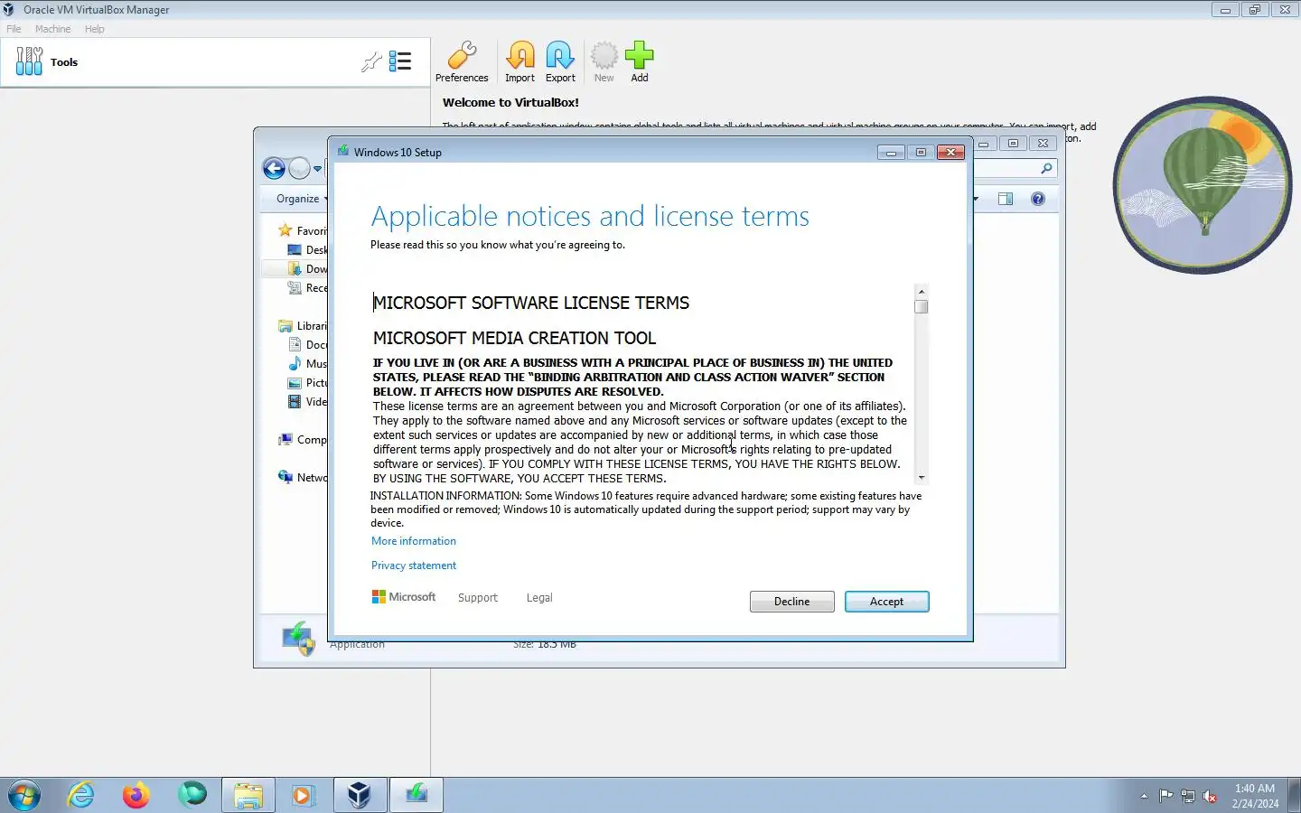Screen dimensions: 1301x813
Task: Click the pin tools icon beside Tools
Action: tap(370, 61)
